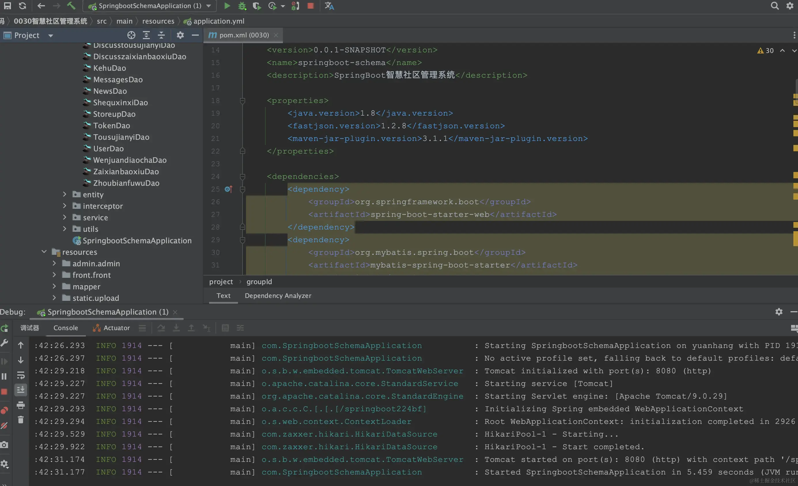Rerun the debug session with the green rerun icon
This screenshot has height=486, width=798.
tap(5, 328)
